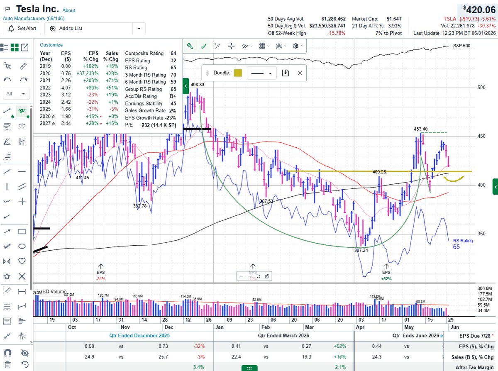Screen dimensions: 498x371
Task: Click the add-indicator sparkle chart icon
Action: pyautogui.click(x=244, y=46)
